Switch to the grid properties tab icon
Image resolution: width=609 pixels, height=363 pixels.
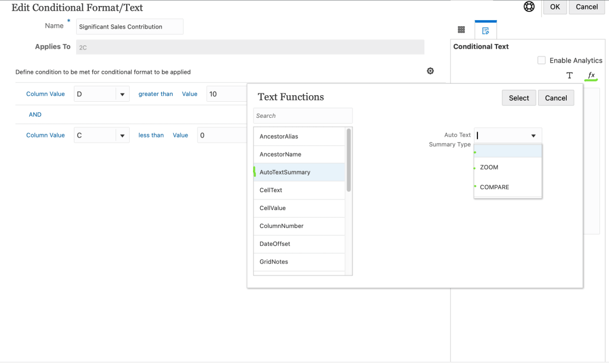pos(461,30)
